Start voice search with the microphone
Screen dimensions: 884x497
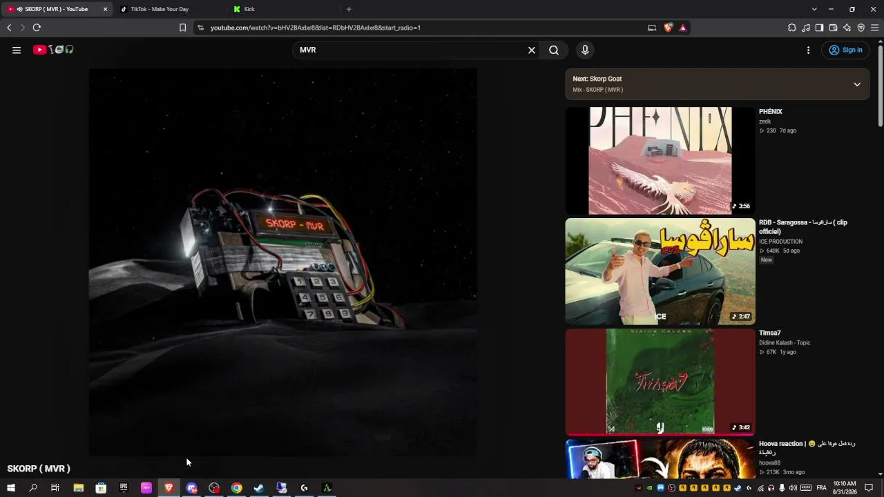585,50
